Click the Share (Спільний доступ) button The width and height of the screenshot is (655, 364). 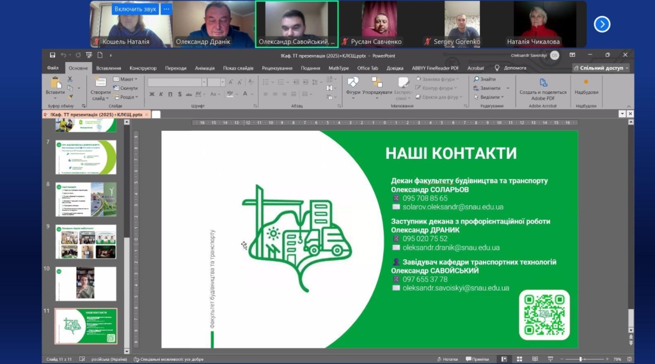600,68
